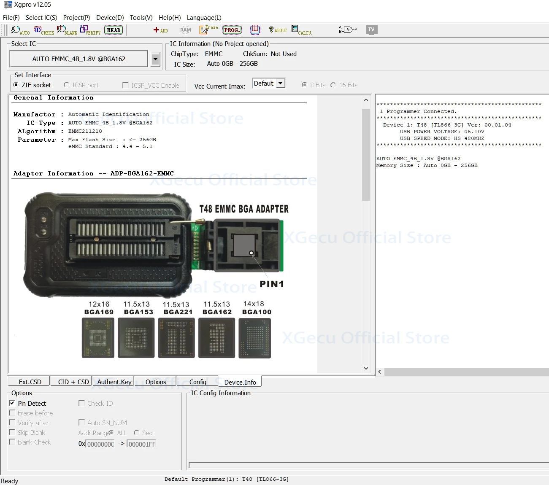This screenshot has width=549, height=485.
Task: Click the device info scroll up arrow
Action: click(366, 100)
